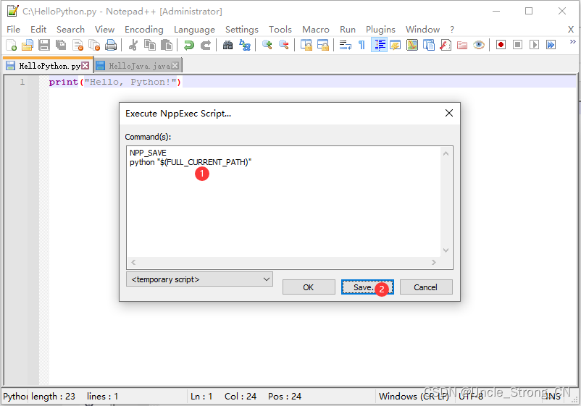
Task: Click the User Defined Language icon
Action: pos(396,45)
